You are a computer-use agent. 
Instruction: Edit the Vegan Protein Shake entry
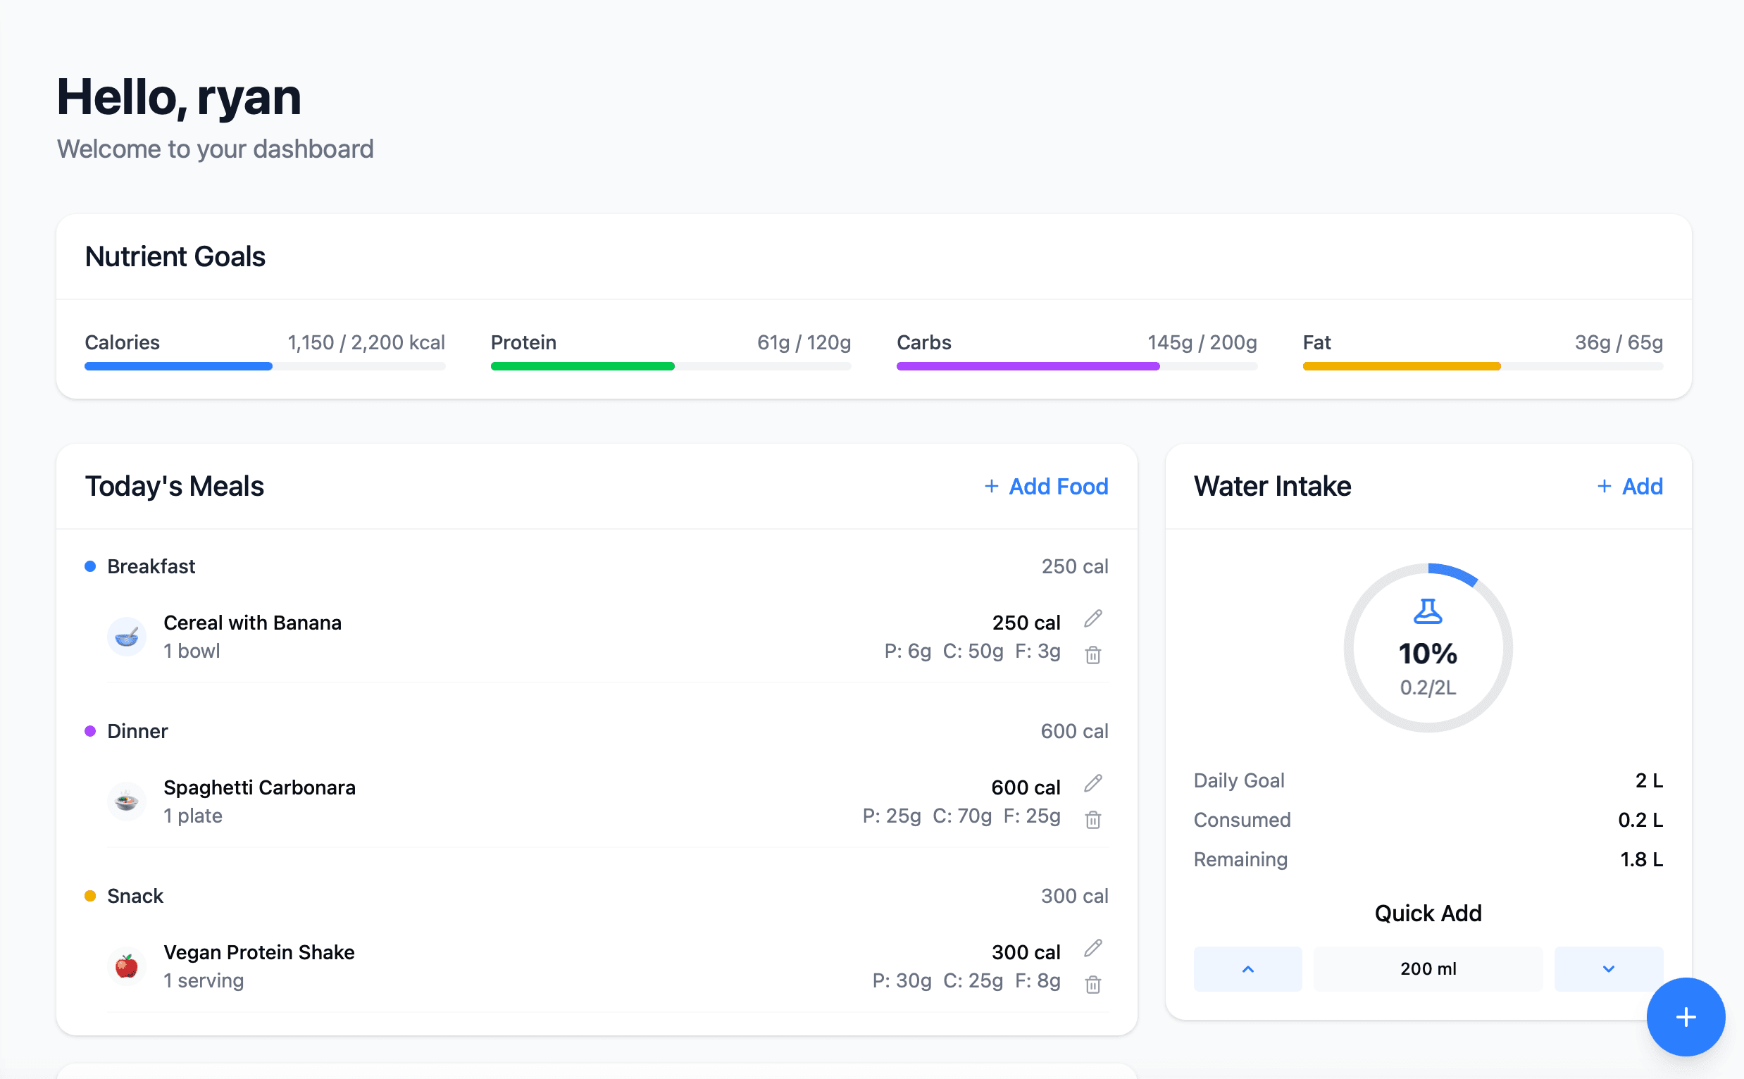tap(1092, 949)
